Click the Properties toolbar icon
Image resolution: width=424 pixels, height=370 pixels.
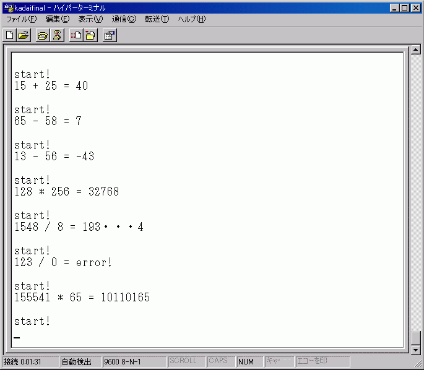pos(110,35)
